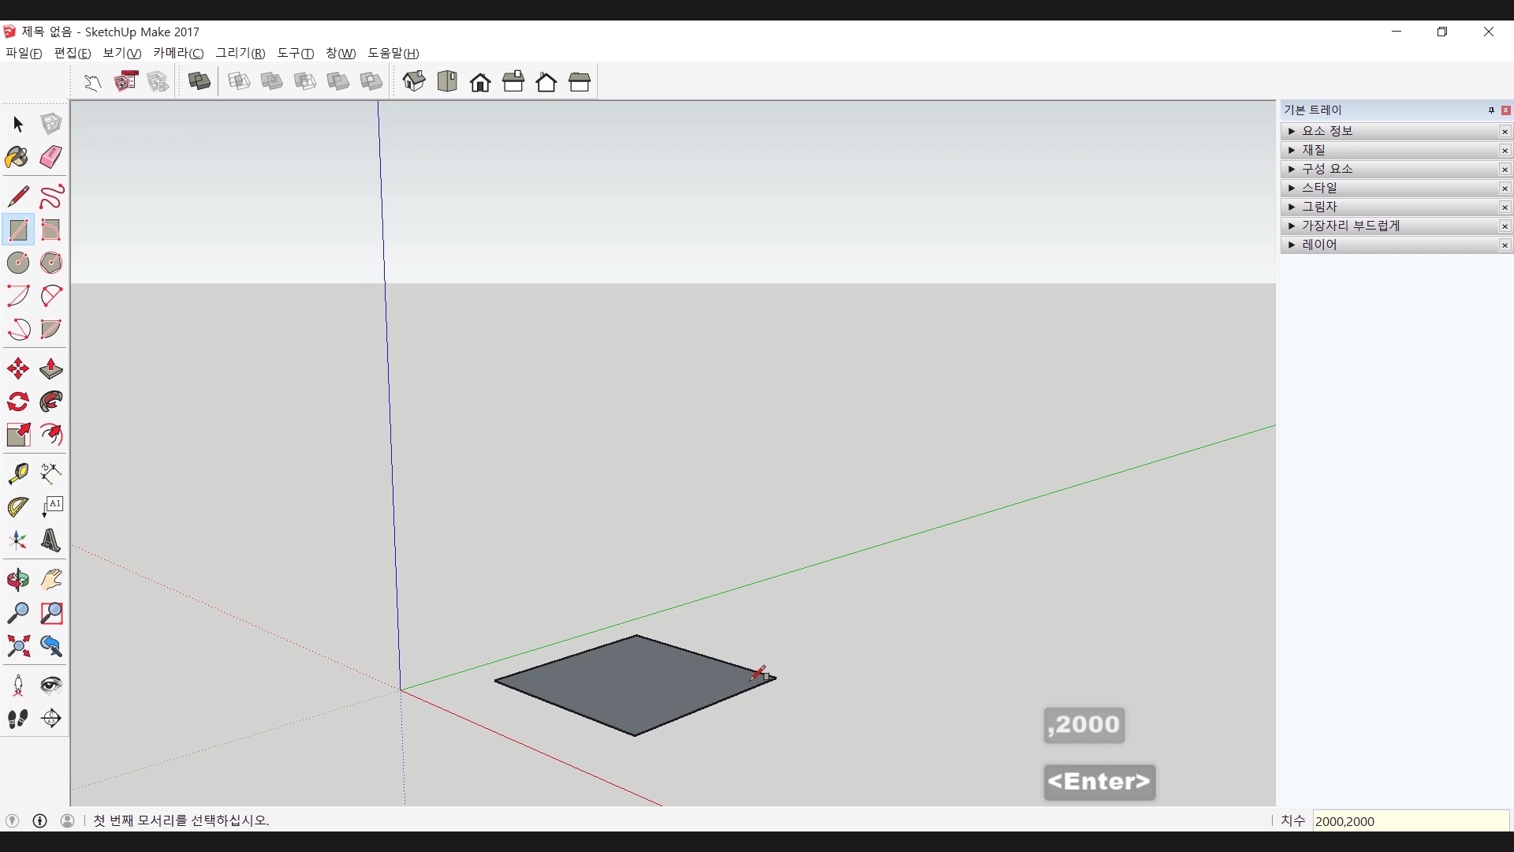1514x852 pixels.
Task: Pick the Move tool
Action: 17,368
